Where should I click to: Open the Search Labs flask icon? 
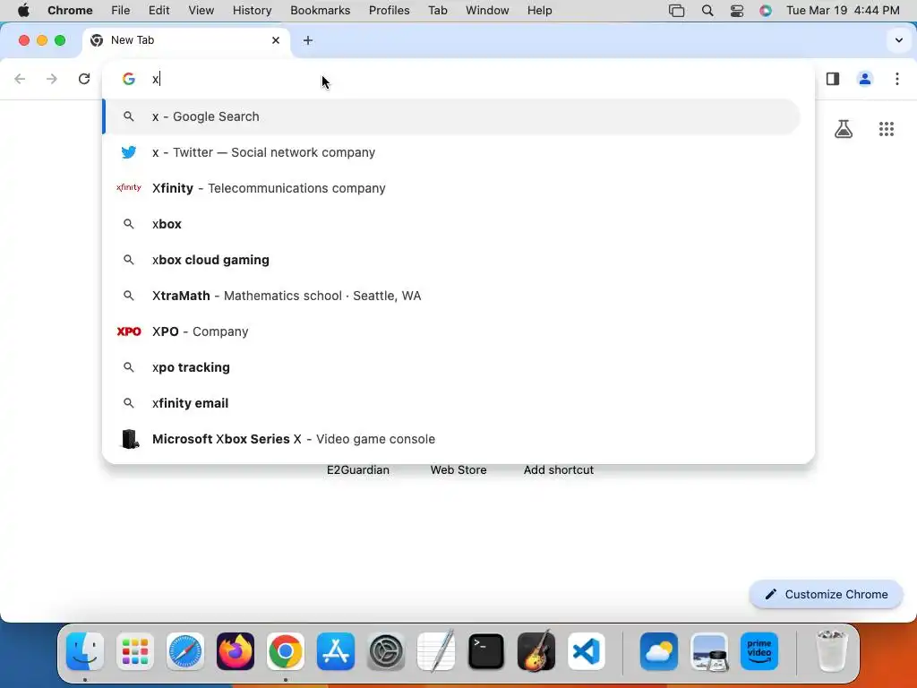pyautogui.click(x=844, y=129)
